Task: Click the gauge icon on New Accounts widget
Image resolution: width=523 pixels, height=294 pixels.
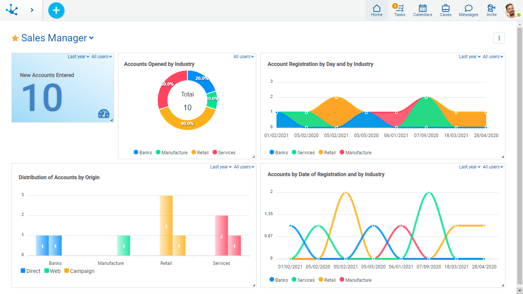Action: click(x=104, y=114)
